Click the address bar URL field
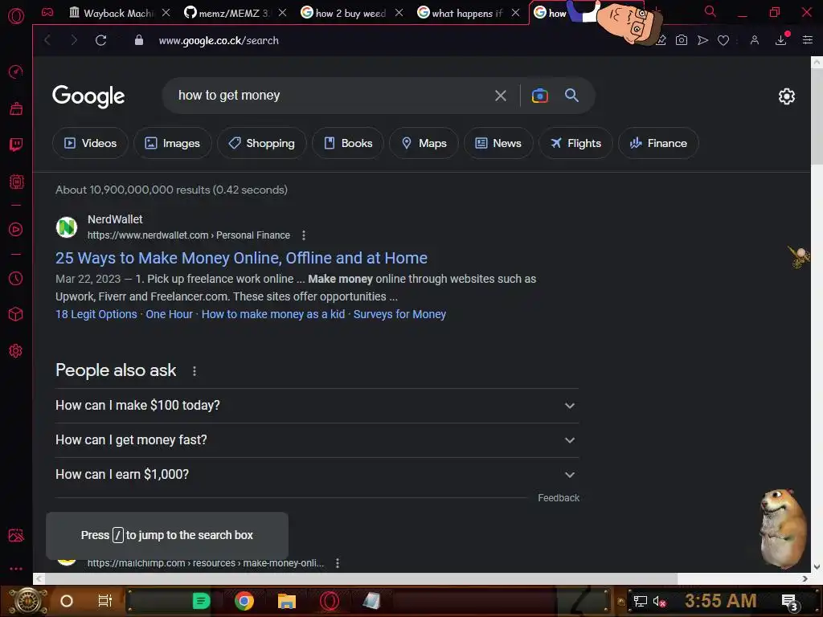The image size is (823, 617). (219, 40)
